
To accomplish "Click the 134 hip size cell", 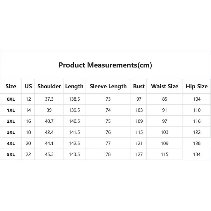I will click(x=197, y=154).
